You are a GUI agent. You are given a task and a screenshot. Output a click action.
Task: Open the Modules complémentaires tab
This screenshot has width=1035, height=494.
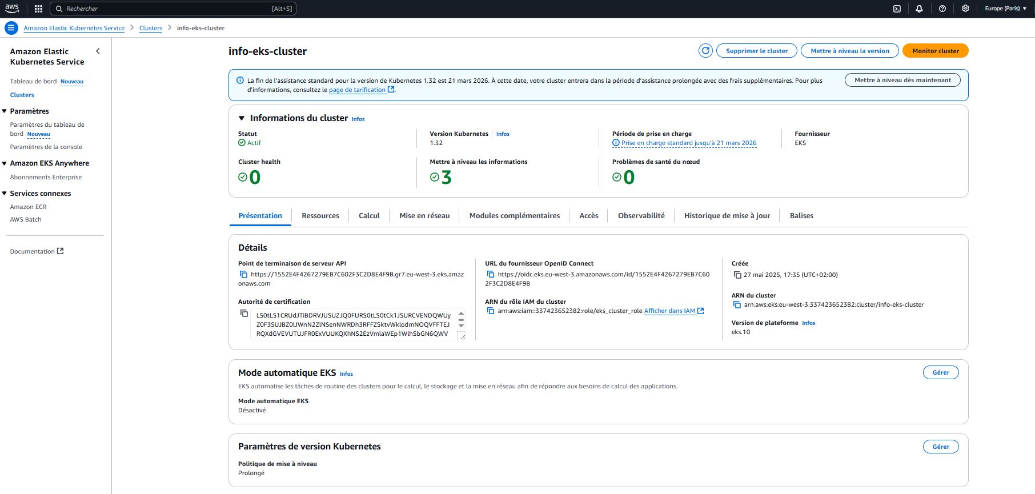[x=514, y=216]
